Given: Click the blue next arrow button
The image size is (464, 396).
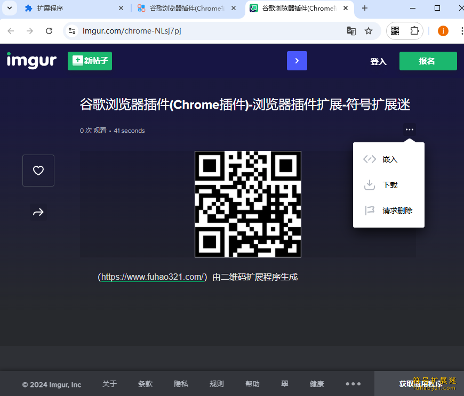Looking at the screenshot, I should (297, 61).
